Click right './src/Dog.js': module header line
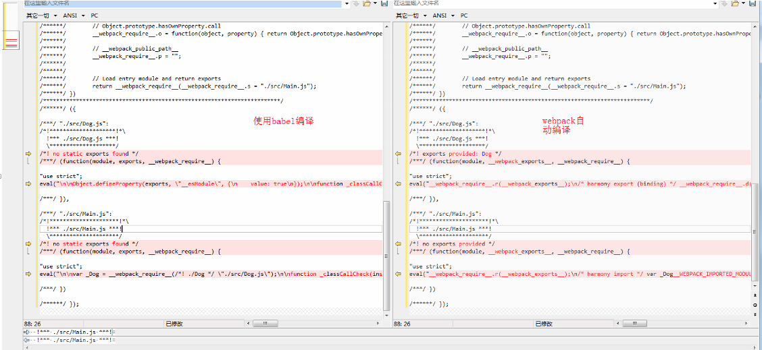This screenshot has height=350, width=762. pyautogui.click(x=444, y=123)
